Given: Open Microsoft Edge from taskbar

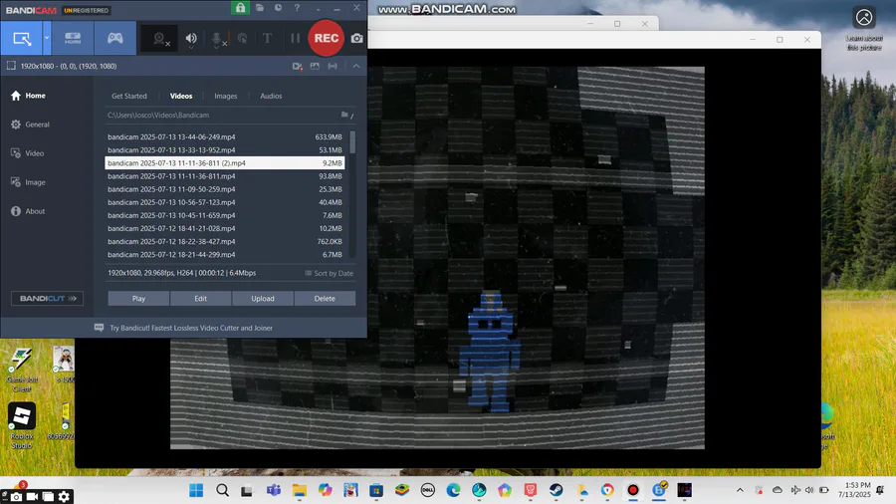Looking at the screenshot, I should click(453, 490).
